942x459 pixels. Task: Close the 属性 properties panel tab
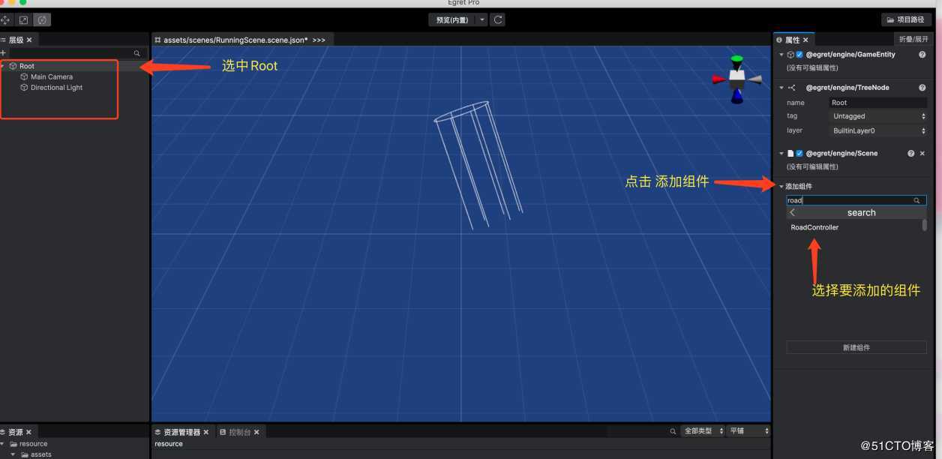point(805,40)
